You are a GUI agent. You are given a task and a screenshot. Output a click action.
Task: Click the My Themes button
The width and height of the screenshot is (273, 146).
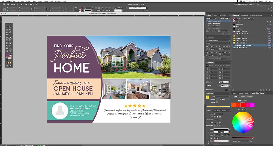250,96
